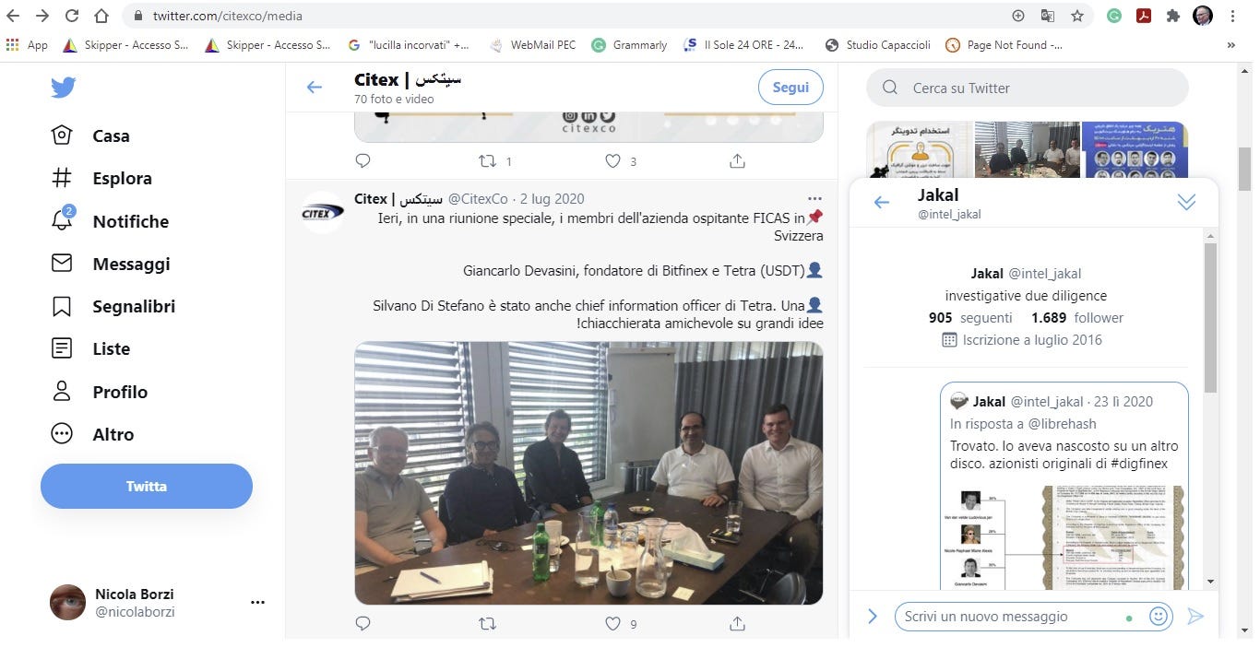Reply to the FICAS meeting tweet
Viewport: 1260px width, 671px height.
pos(363,624)
